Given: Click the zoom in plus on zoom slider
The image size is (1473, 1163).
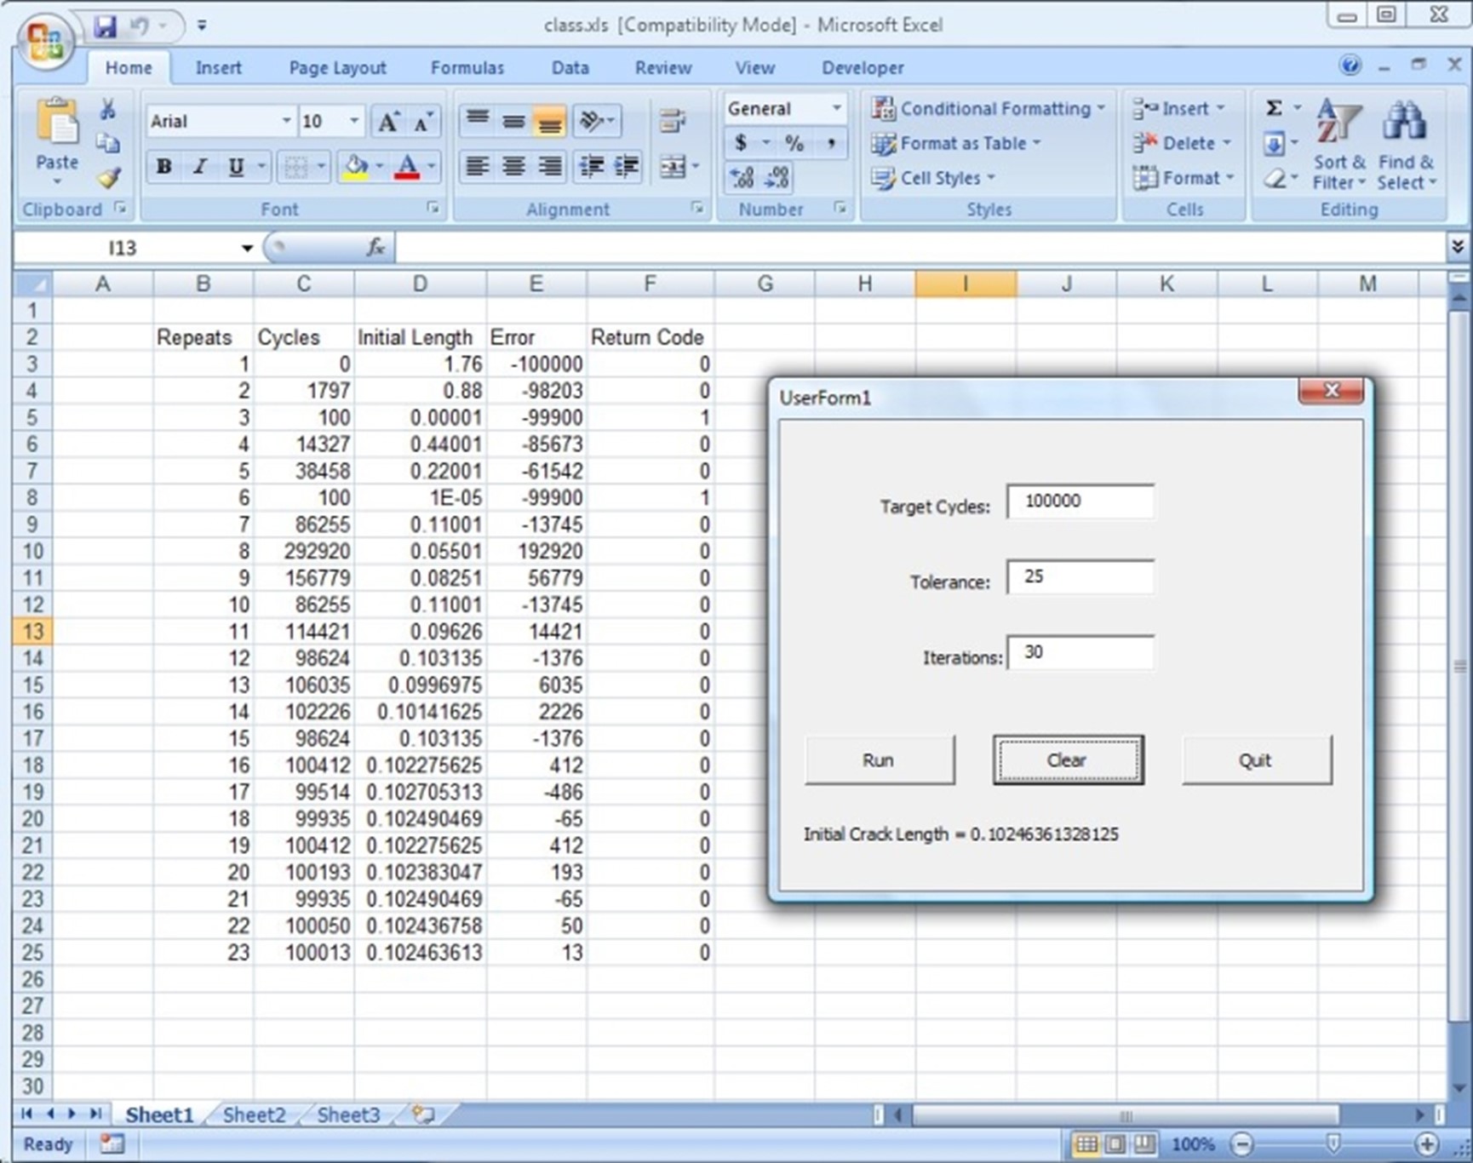Looking at the screenshot, I should pyautogui.click(x=1427, y=1143).
